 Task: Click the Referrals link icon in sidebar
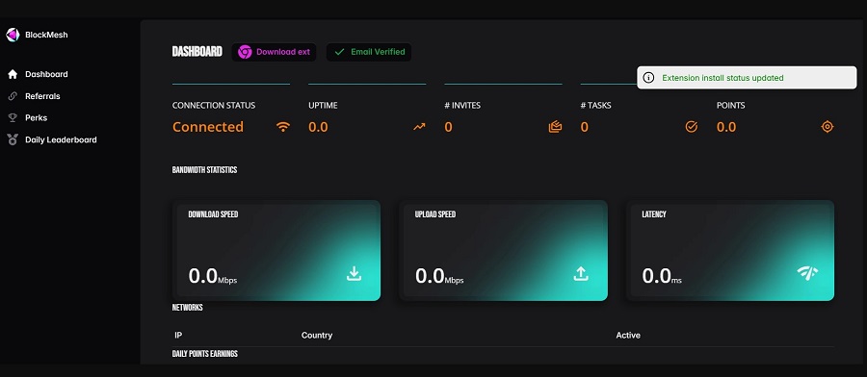[13, 96]
